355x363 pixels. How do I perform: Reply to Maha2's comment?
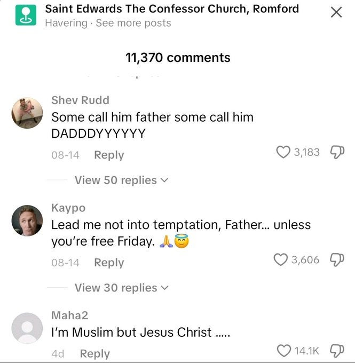point(94,353)
